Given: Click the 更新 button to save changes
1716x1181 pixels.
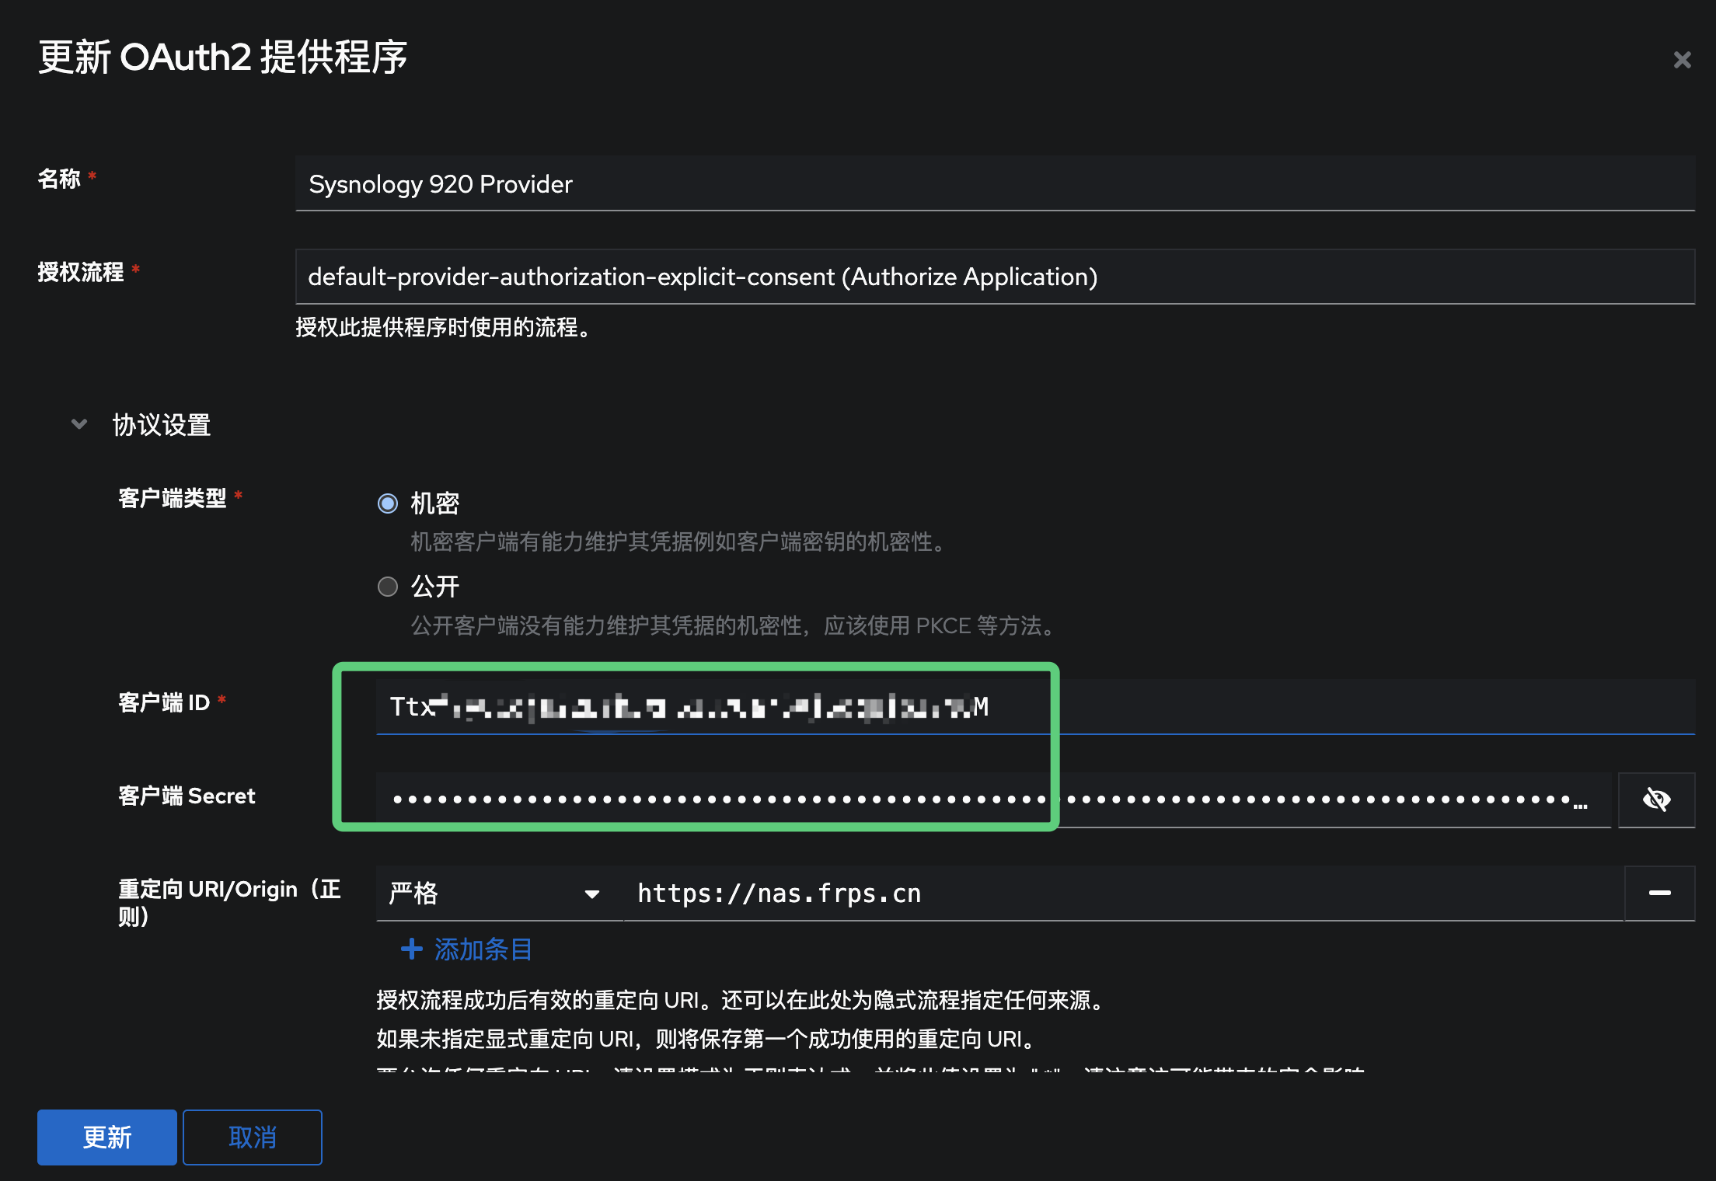Looking at the screenshot, I should [106, 1137].
